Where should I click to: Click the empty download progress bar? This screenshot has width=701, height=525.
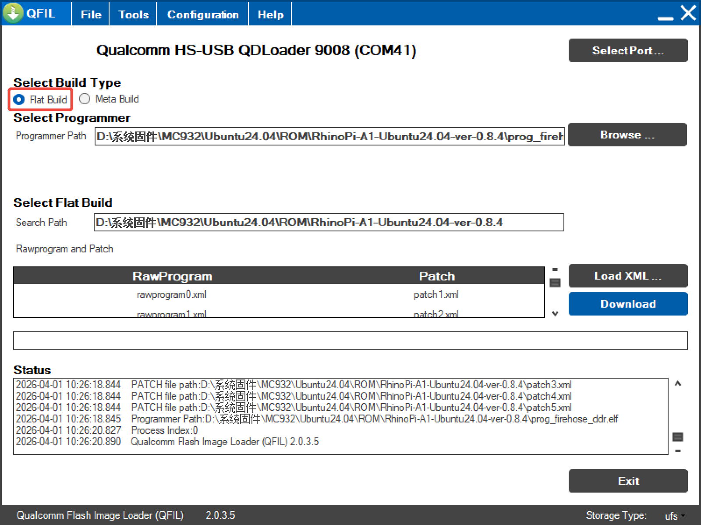[x=350, y=341]
